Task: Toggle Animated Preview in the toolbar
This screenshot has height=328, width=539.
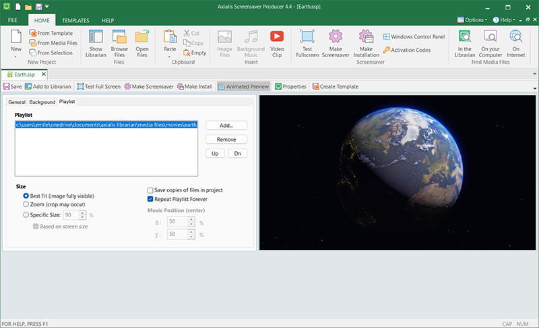Action: pos(243,87)
